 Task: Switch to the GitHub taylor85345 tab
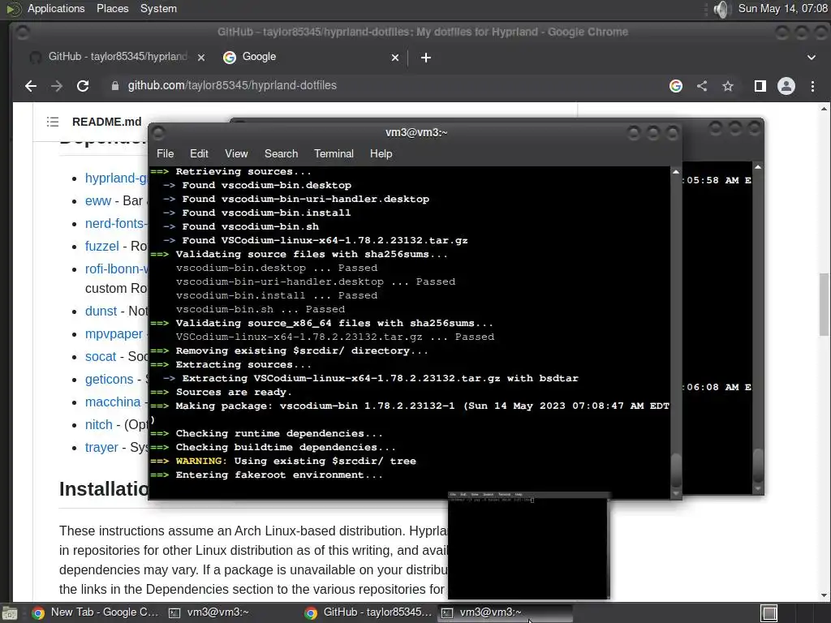tap(118, 57)
